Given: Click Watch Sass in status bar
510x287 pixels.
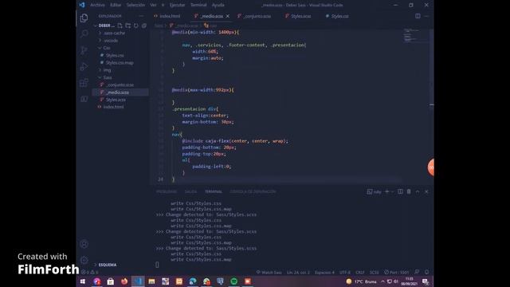Looking at the screenshot, I should [269, 273].
